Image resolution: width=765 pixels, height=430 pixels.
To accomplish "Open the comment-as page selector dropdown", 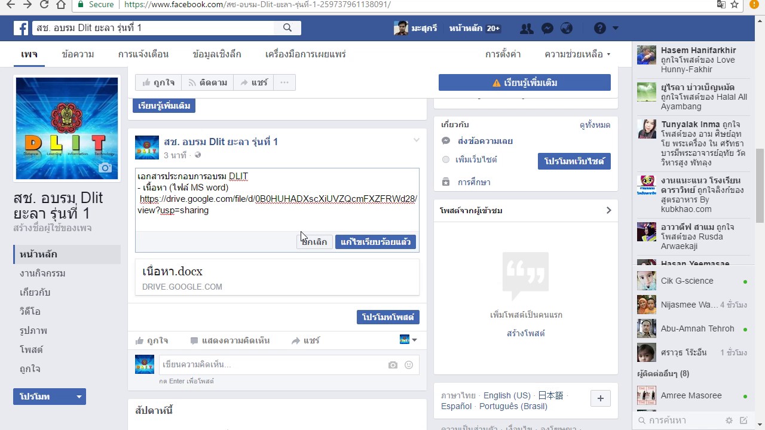I will pyautogui.click(x=408, y=340).
